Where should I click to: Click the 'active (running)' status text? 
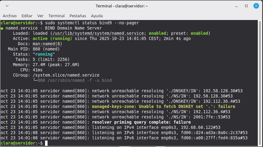[52, 38]
